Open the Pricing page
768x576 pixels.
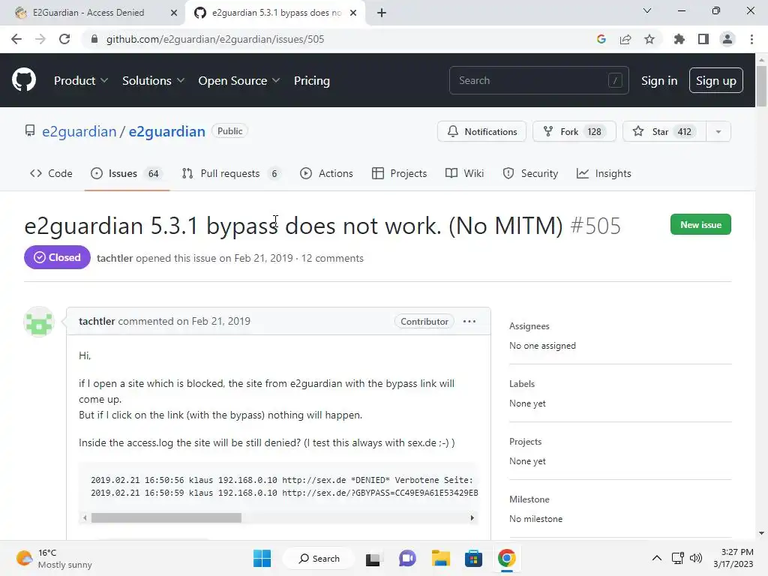pos(311,80)
